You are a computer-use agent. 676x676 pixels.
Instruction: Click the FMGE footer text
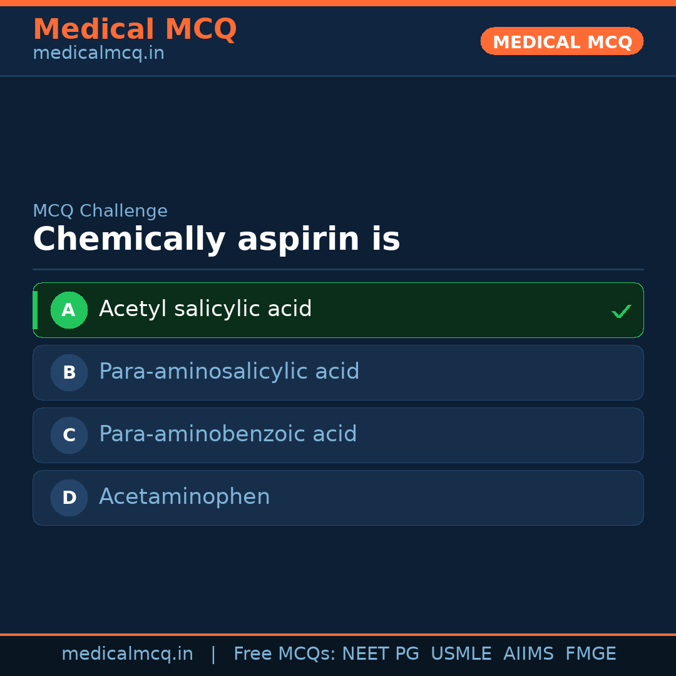(x=591, y=654)
